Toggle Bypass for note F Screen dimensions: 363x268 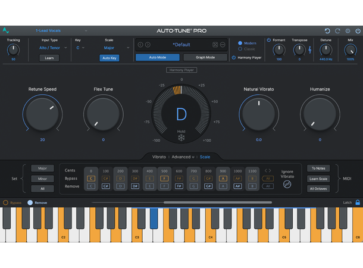tap(164, 178)
